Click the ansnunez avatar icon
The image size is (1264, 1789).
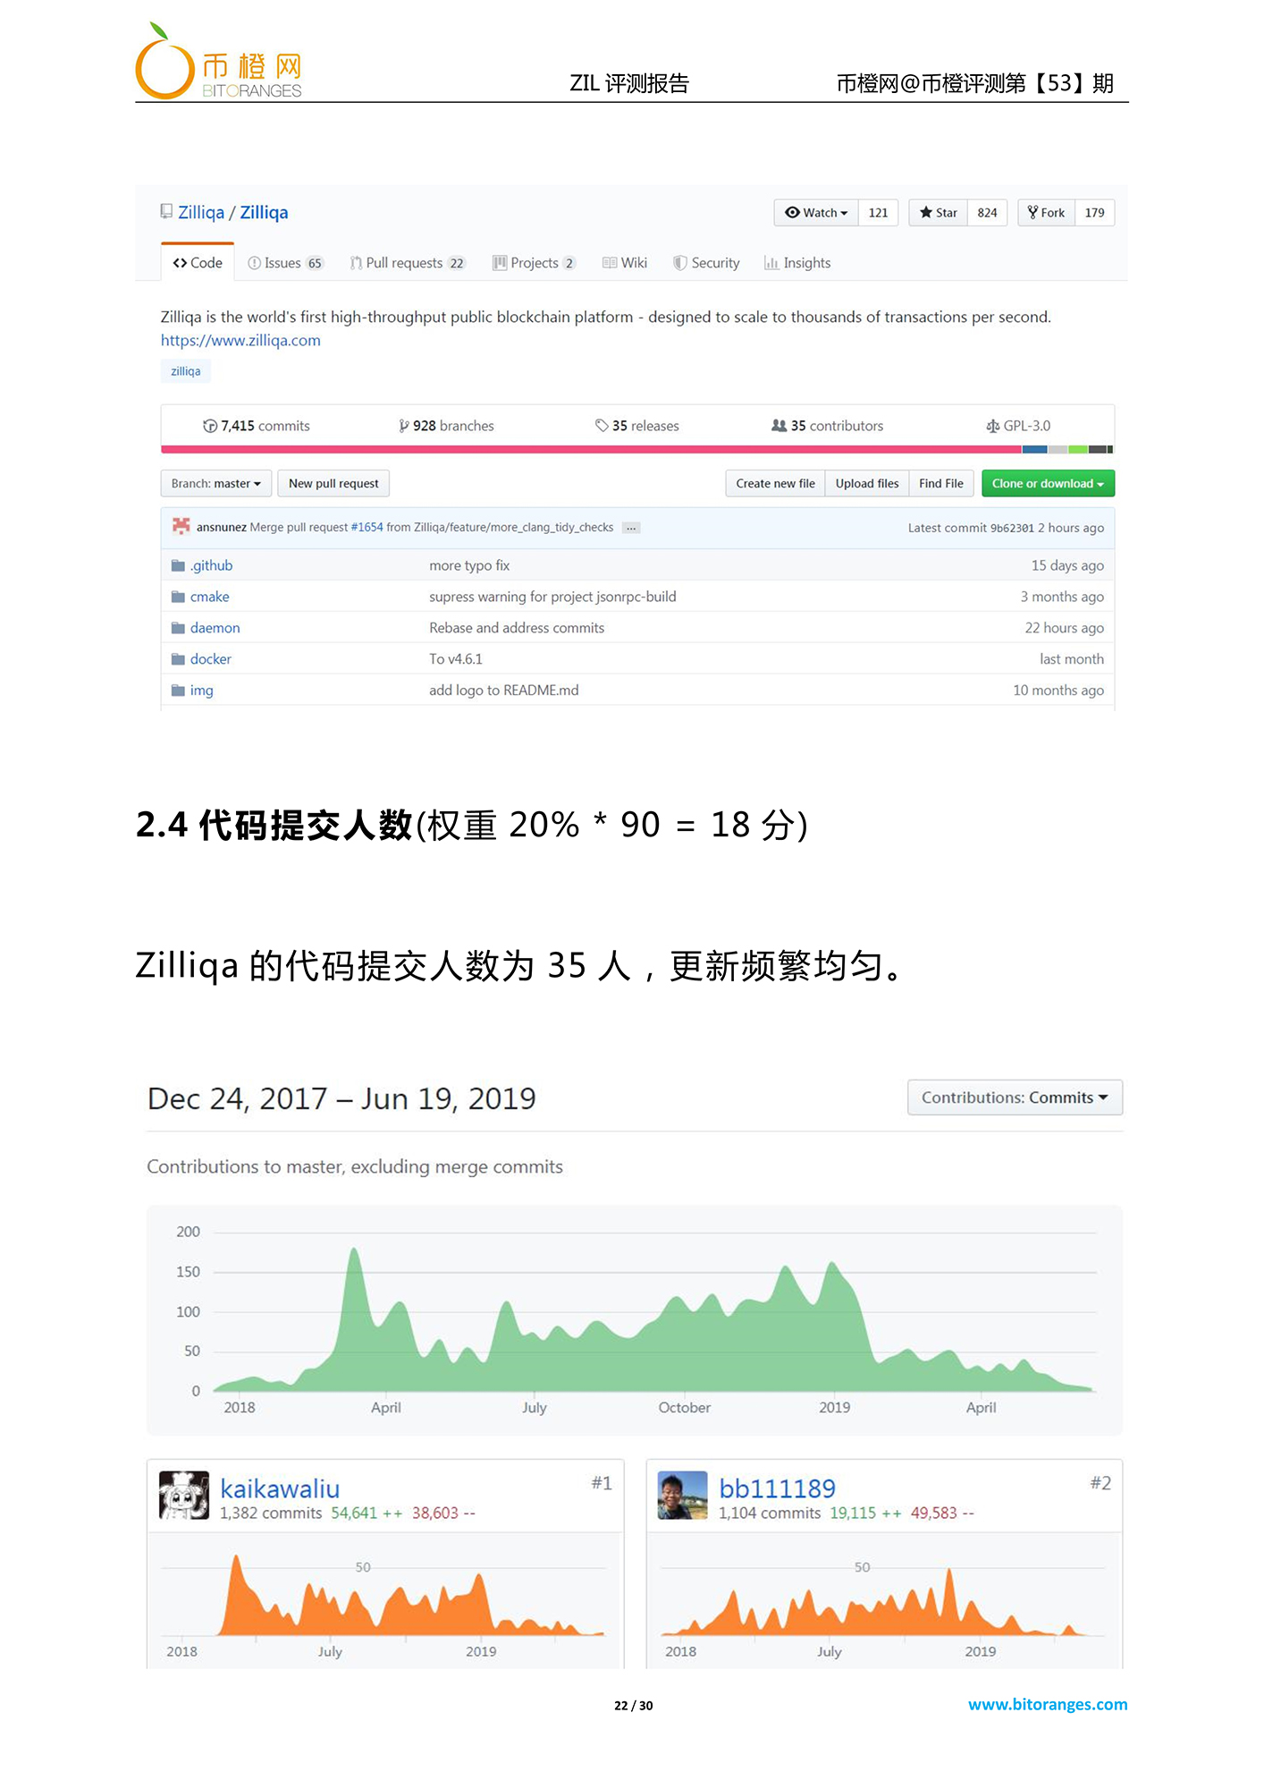coord(181,527)
